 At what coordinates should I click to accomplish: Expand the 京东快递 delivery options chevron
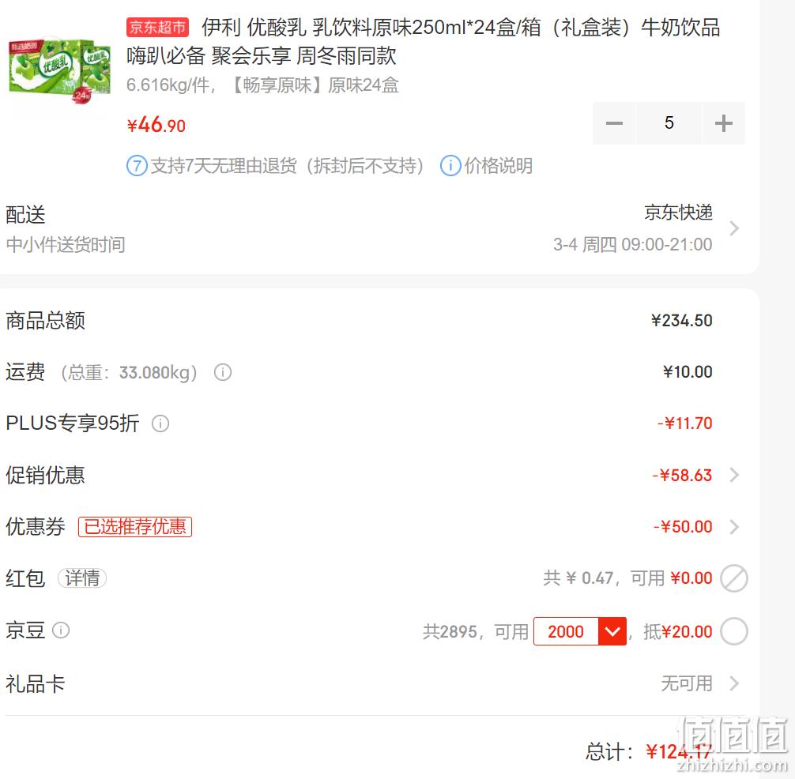[x=733, y=228]
